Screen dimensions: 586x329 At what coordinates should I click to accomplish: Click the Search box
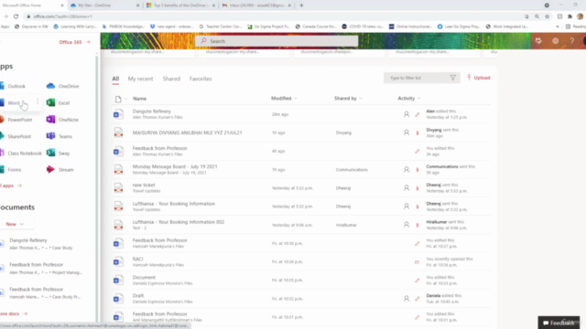pos(277,41)
